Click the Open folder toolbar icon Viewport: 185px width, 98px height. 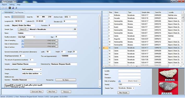pos(6,8)
